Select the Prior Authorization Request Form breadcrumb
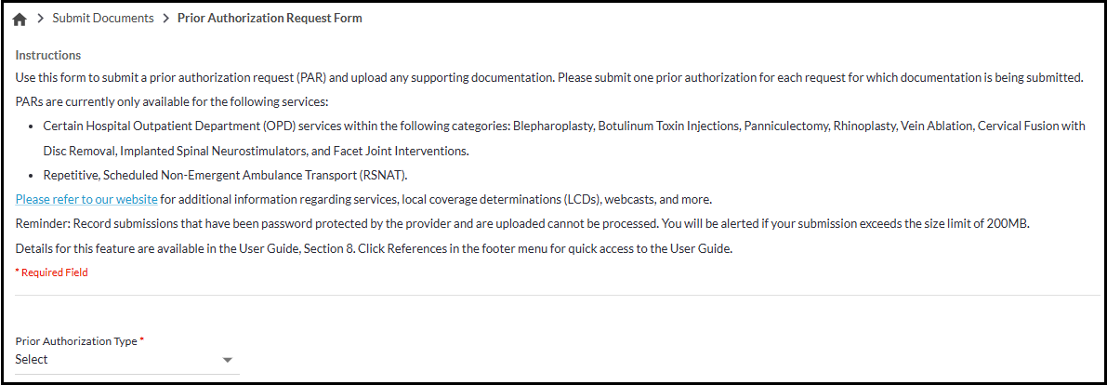This screenshot has height=385, width=1107. pyautogui.click(x=270, y=19)
